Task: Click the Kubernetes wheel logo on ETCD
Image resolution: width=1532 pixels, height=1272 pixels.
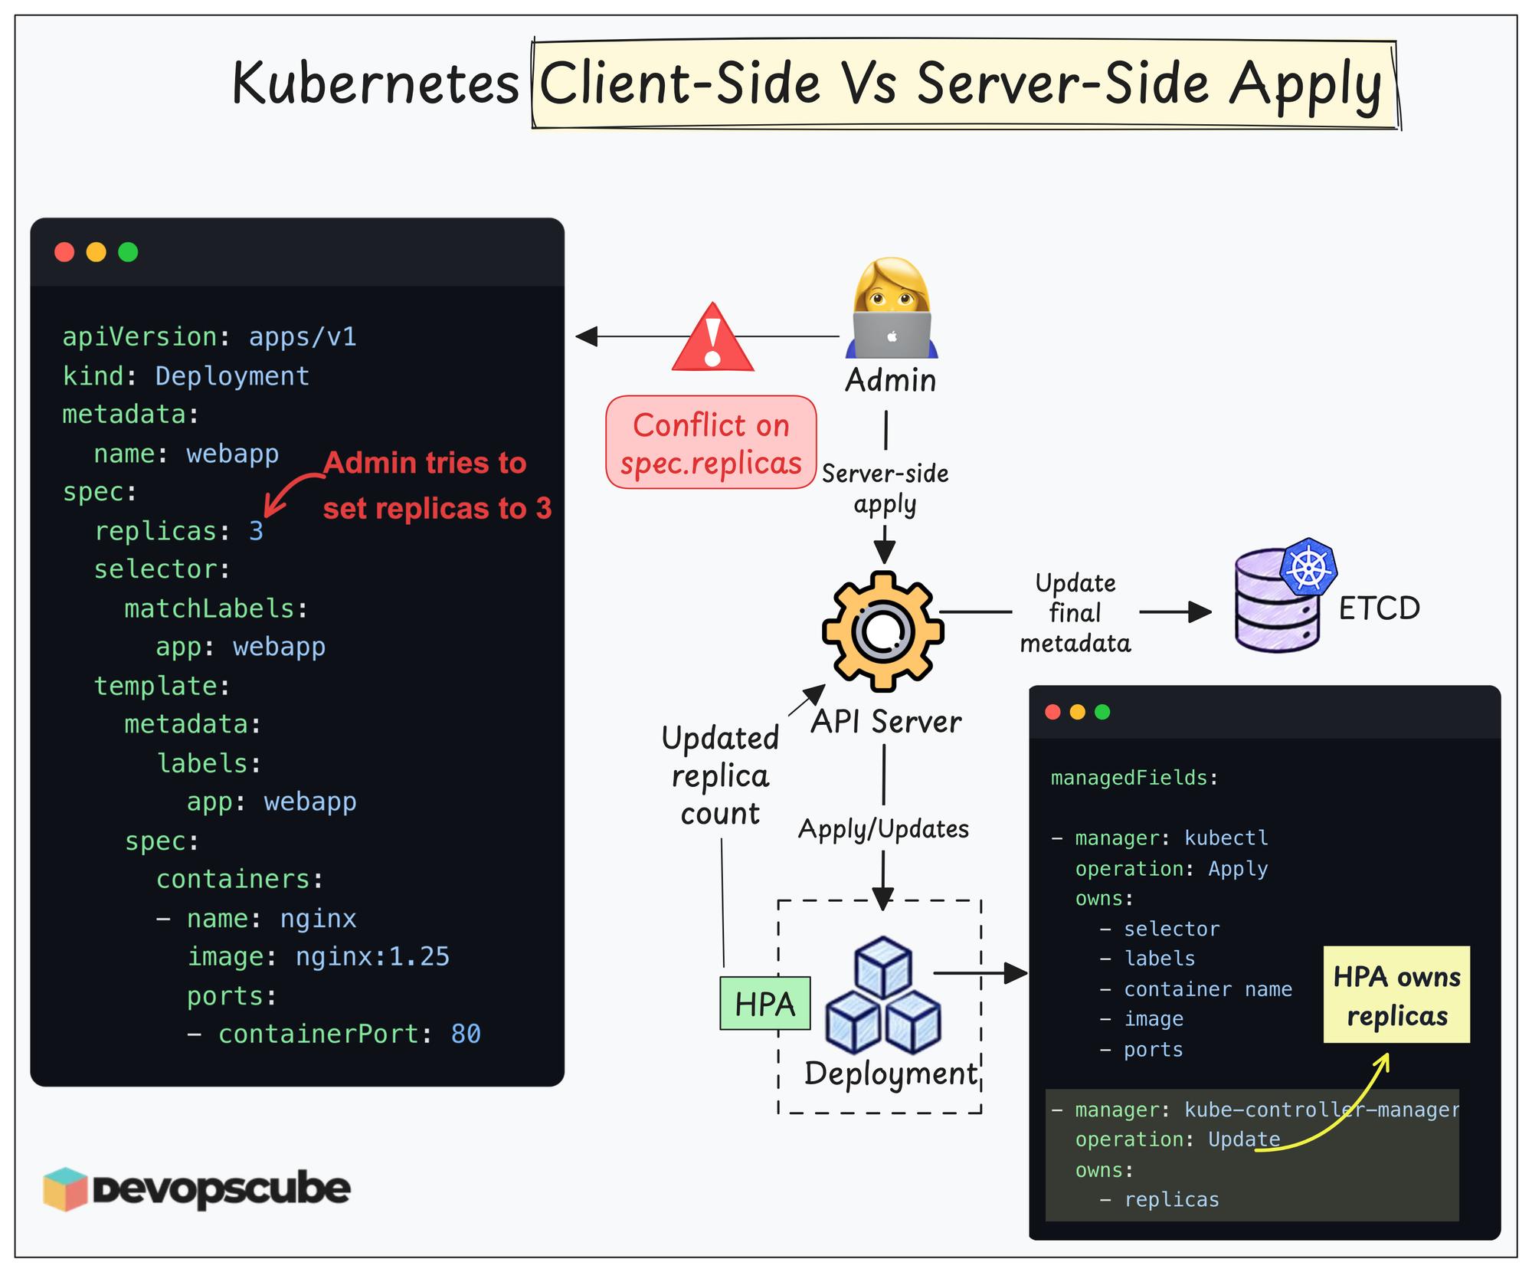Action: click(1308, 567)
